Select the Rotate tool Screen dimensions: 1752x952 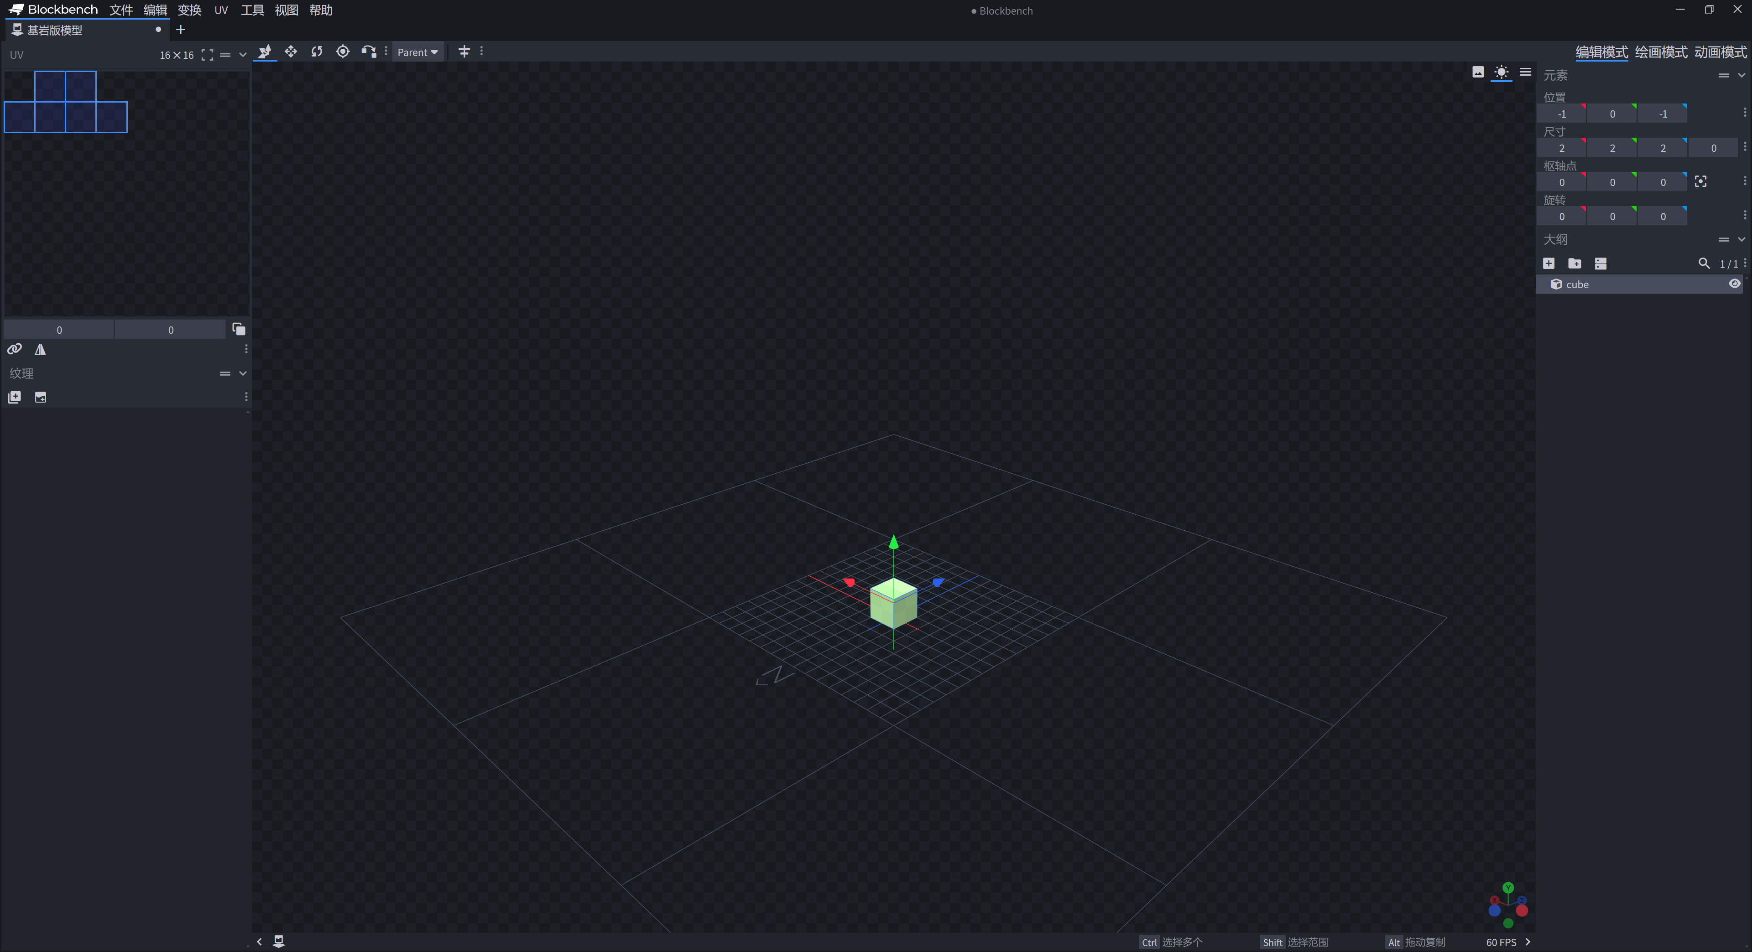click(317, 52)
